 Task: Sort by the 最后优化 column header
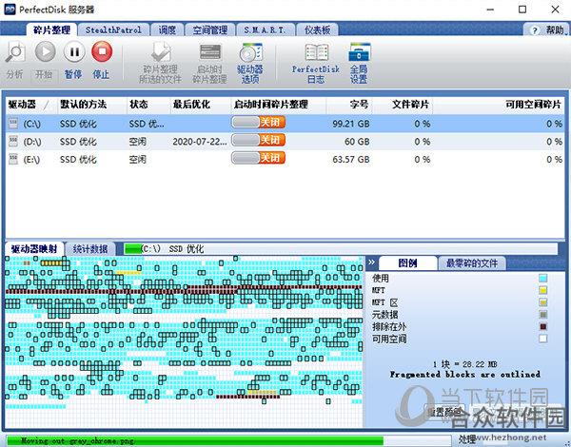pos(200,105)
